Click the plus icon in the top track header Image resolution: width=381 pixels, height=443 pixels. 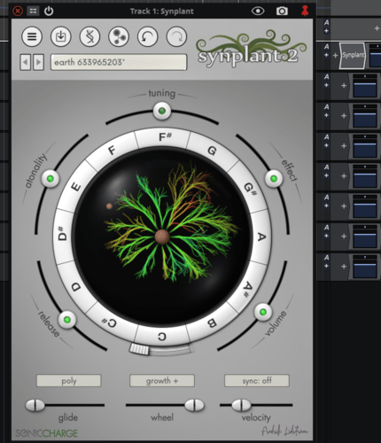click(x=377, y=28)
